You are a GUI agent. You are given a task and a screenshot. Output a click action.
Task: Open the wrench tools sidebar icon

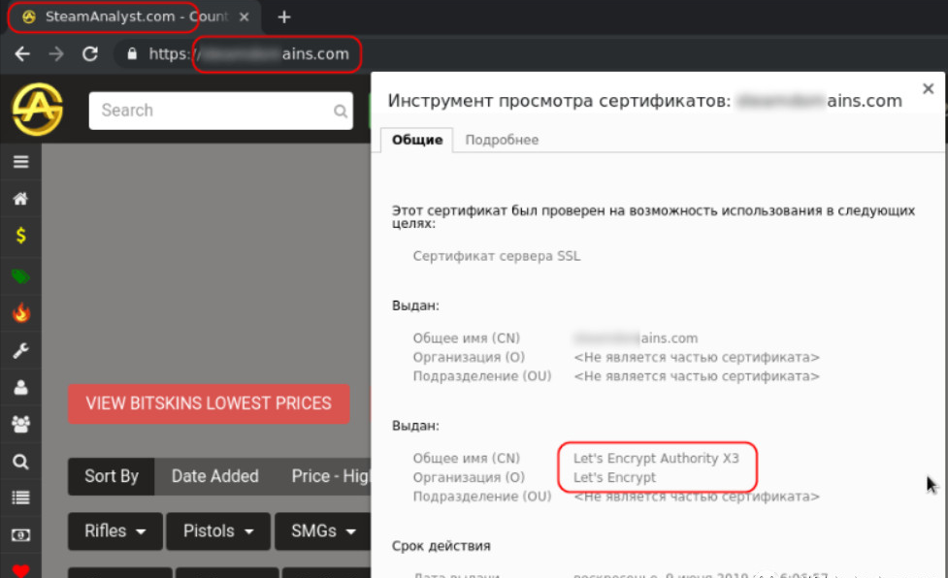click(20, 350)
